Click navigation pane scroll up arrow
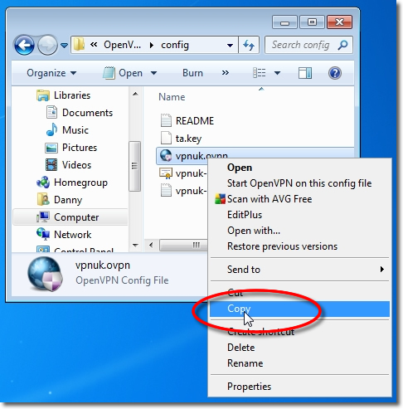403x409 pixels. 135,94
